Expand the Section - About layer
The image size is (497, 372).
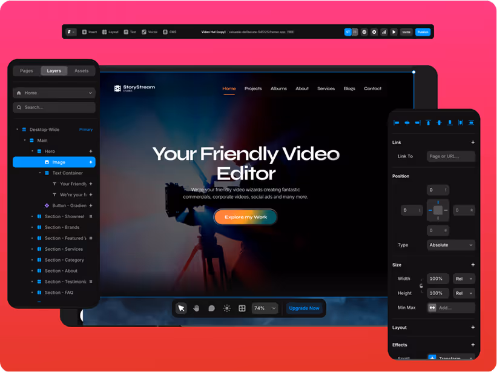tap(32, 271)
